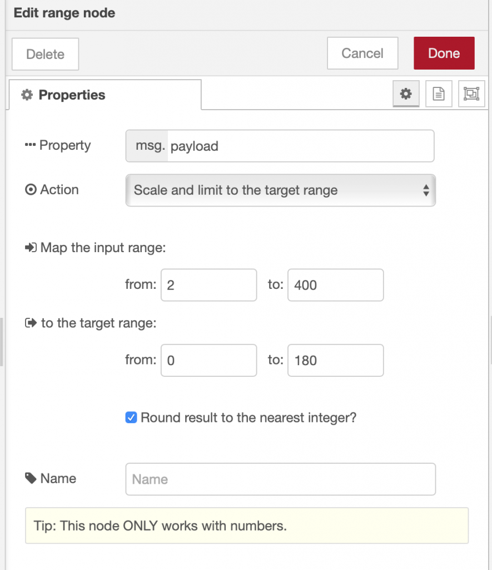The height and width of the screenshot is (570, 492).
Task: Click the Property ellipsis icon
Action: (30, 145)
